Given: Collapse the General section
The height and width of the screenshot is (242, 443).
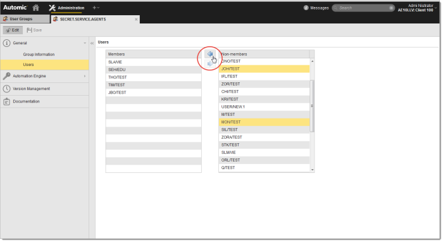Looking at the screenshot, I should (84, 43).
